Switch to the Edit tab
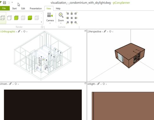Image resolution: width=154 pixels, height=120 pixels. (23, 8)
